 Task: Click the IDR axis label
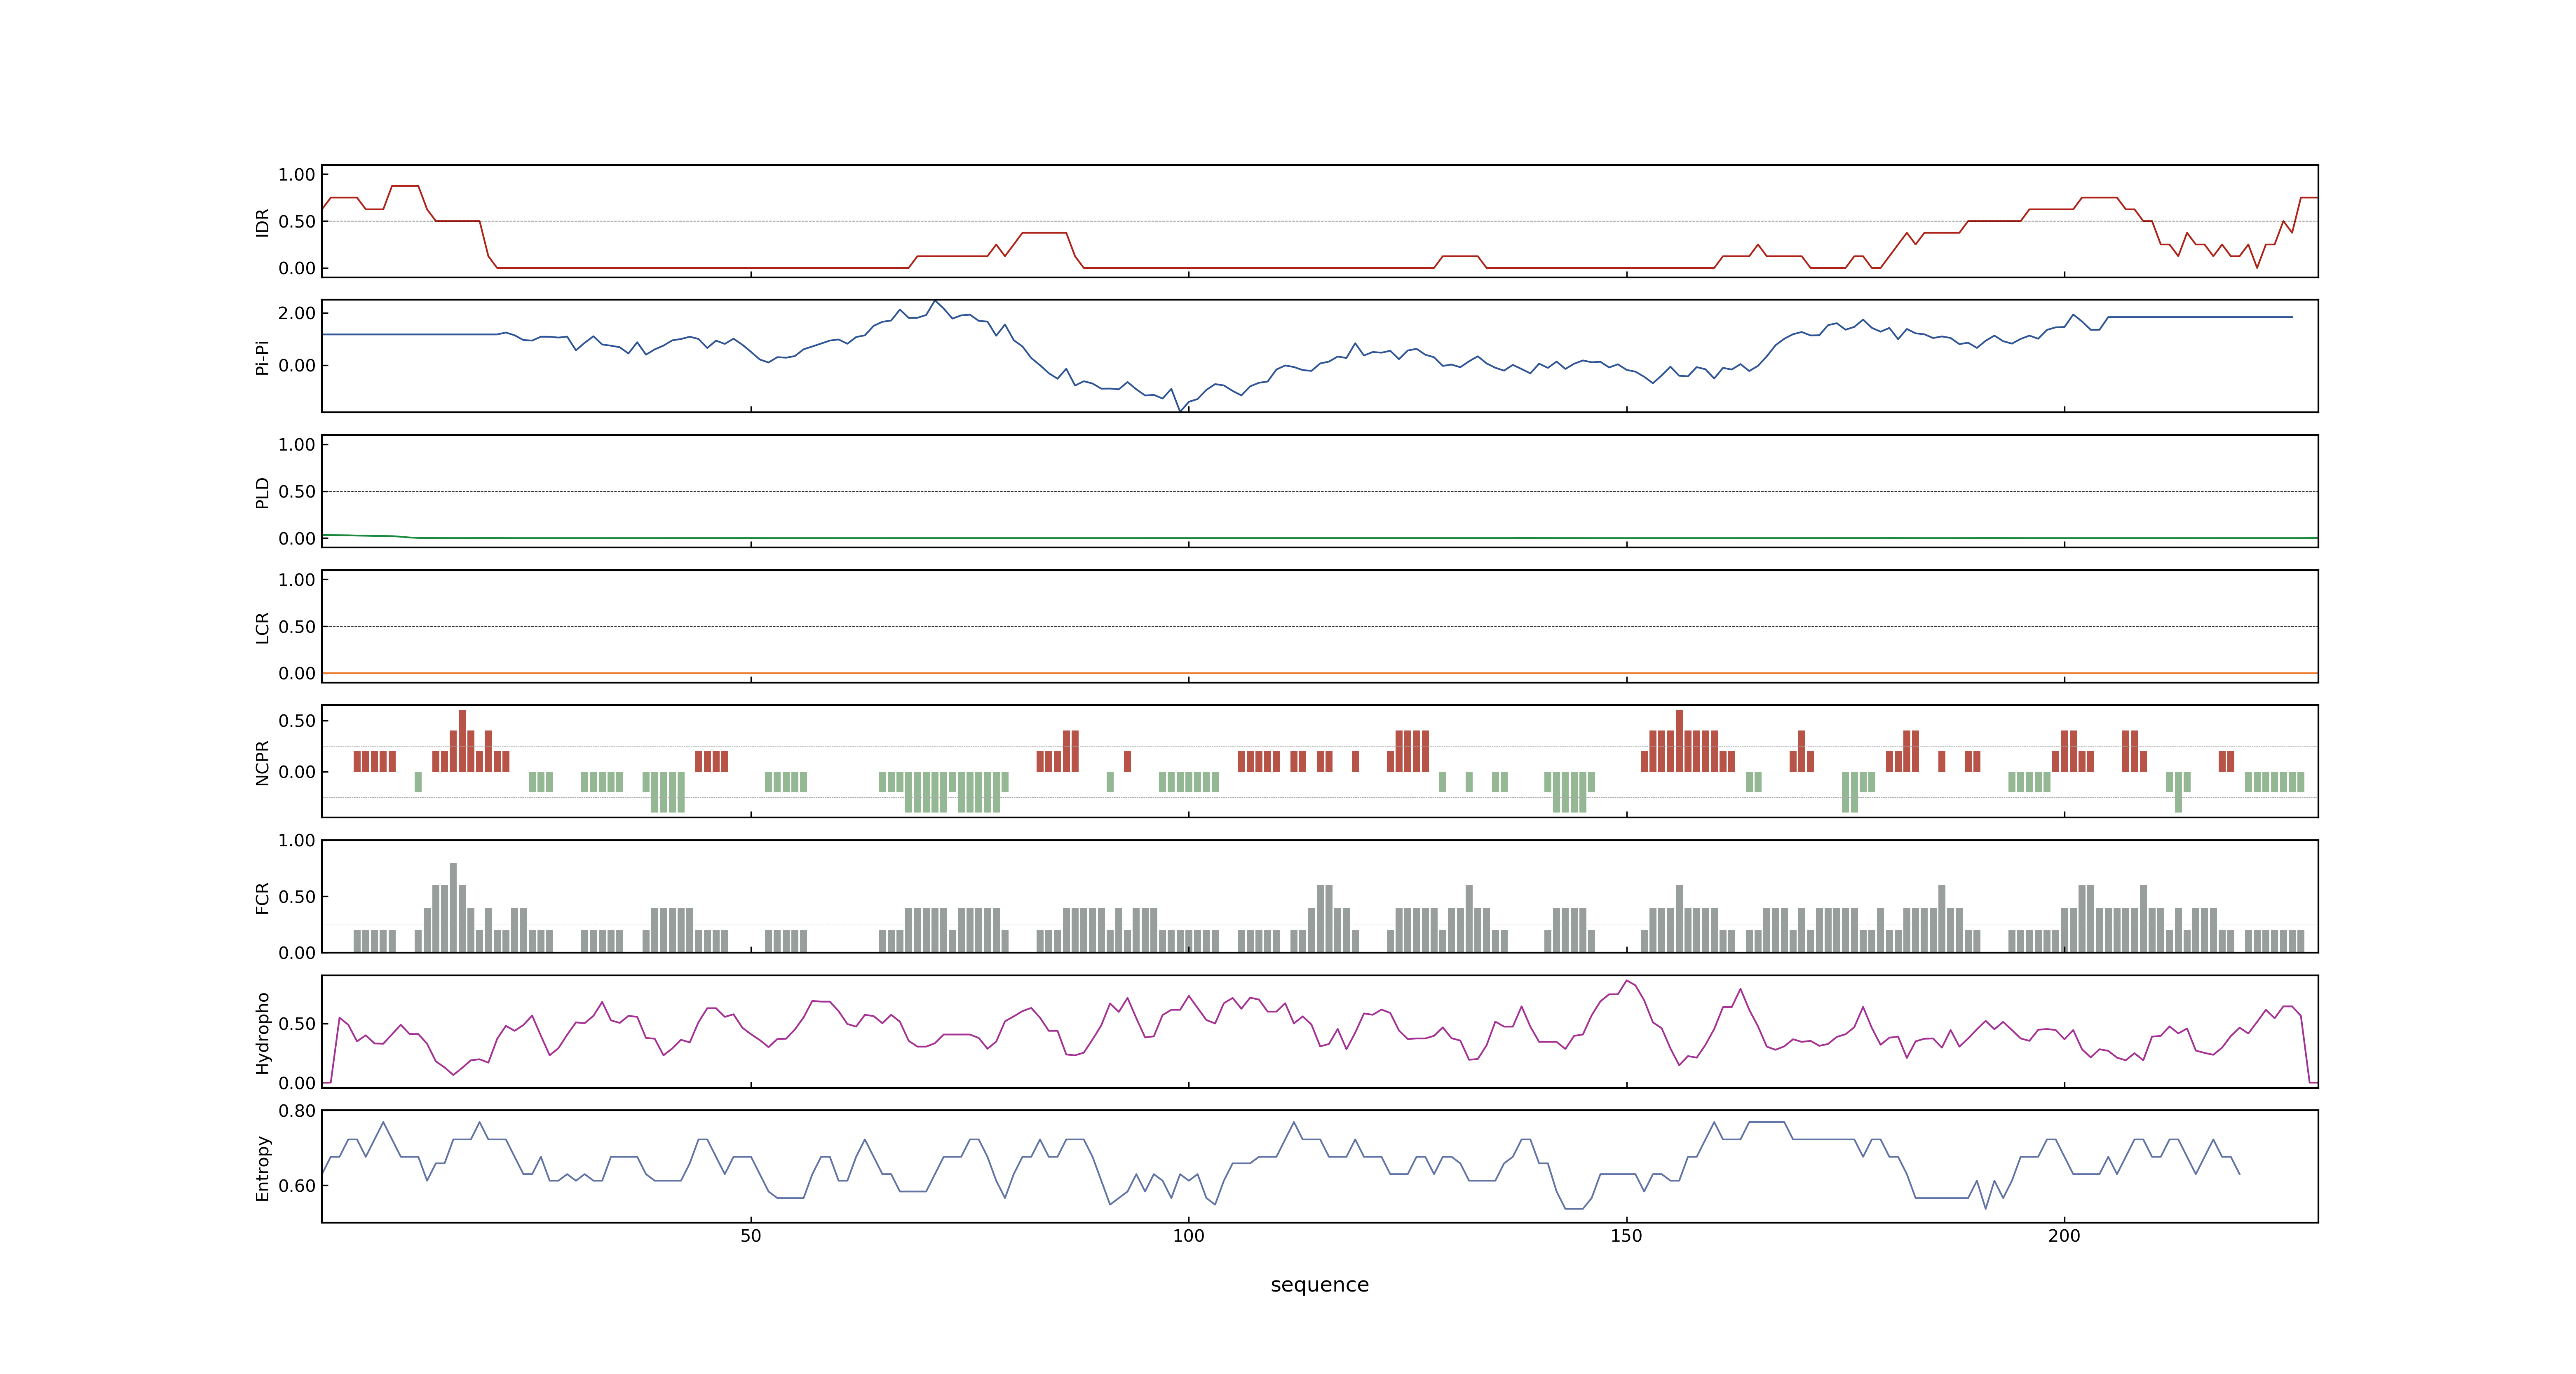click(262, 222)
